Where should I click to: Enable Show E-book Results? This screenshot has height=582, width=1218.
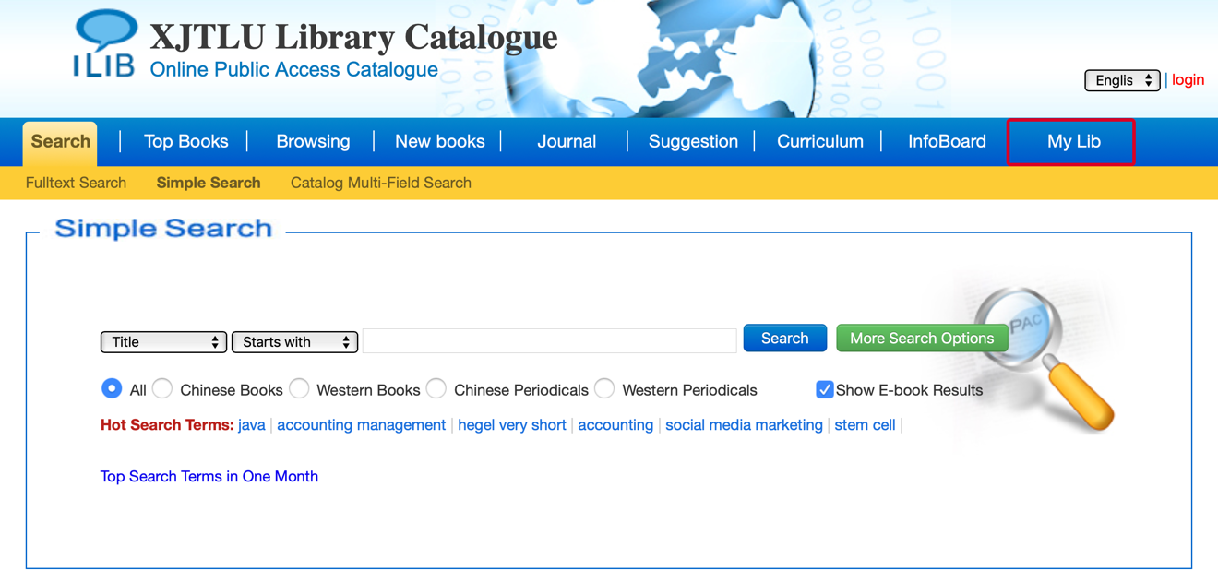pyautogui.click(x=824, y=389)
